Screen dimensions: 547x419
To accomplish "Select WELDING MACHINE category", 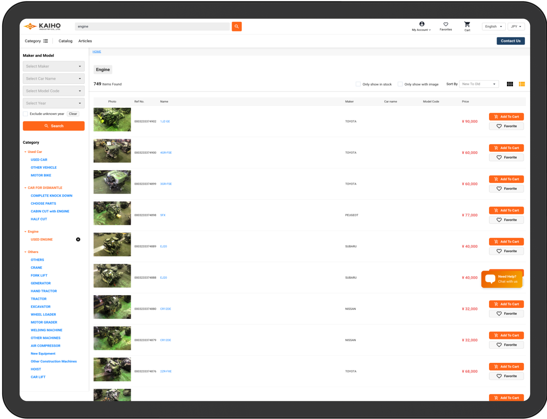I will point(47,330).
